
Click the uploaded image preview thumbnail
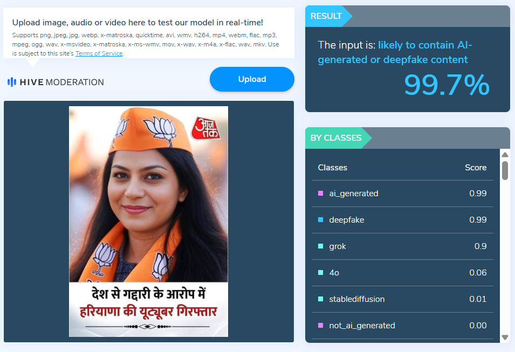tap(148, 222)
